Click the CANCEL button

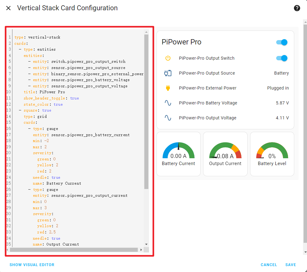[269, 265]
